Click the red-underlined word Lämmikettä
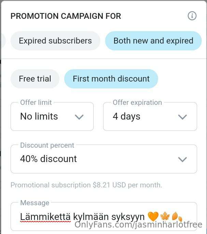207x234 pixels. (45, 217)
